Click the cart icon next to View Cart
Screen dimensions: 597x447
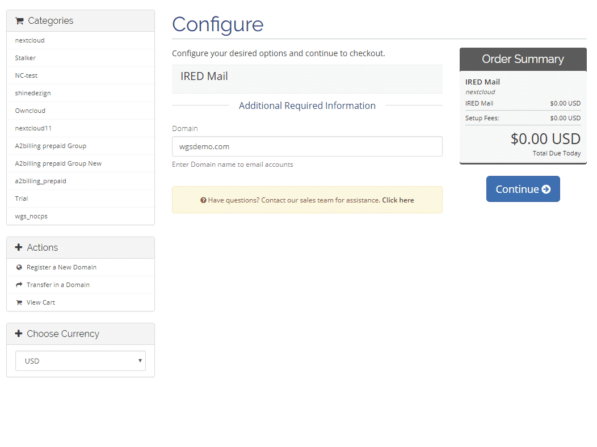19,302
